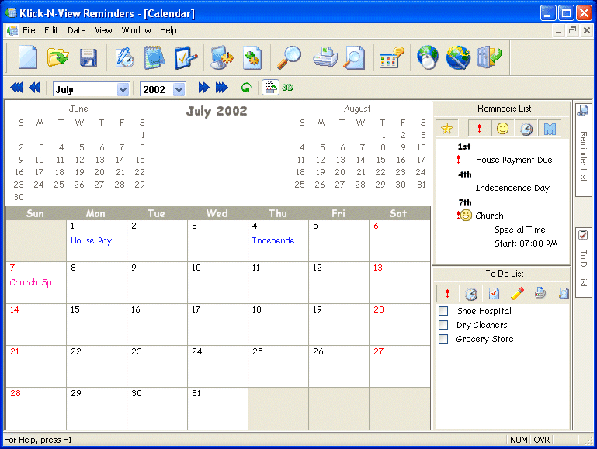Screen dimensions: 597x449
Task: Switch to the Reminder List side tab
Action: point(583,150)
